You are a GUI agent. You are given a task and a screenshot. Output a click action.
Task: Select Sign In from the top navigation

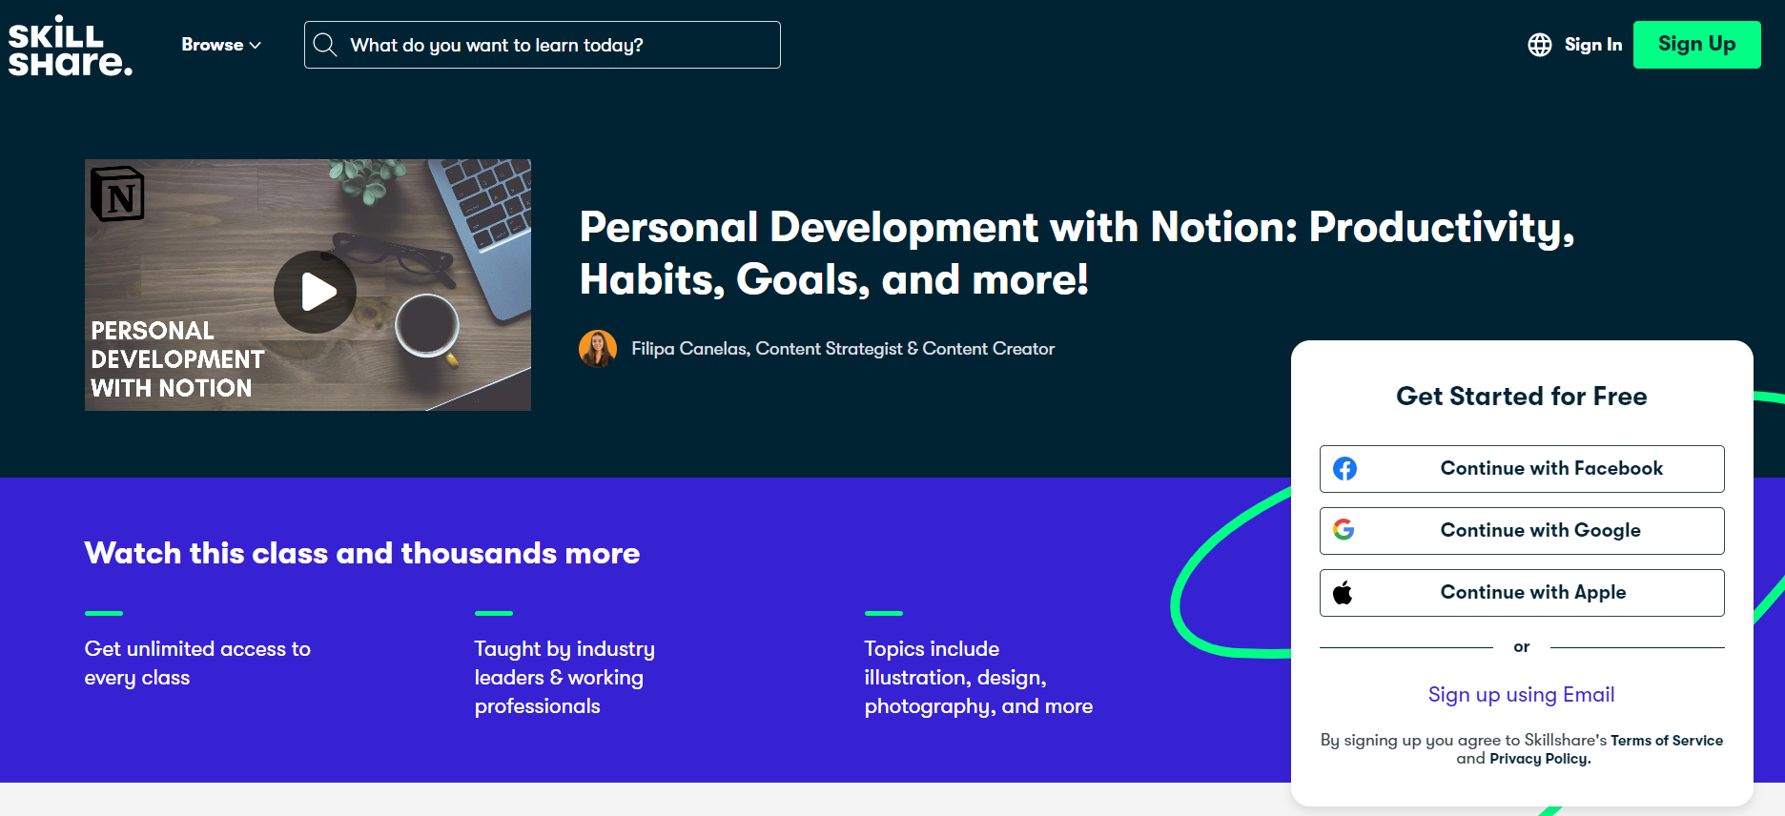click(1592, 44)
